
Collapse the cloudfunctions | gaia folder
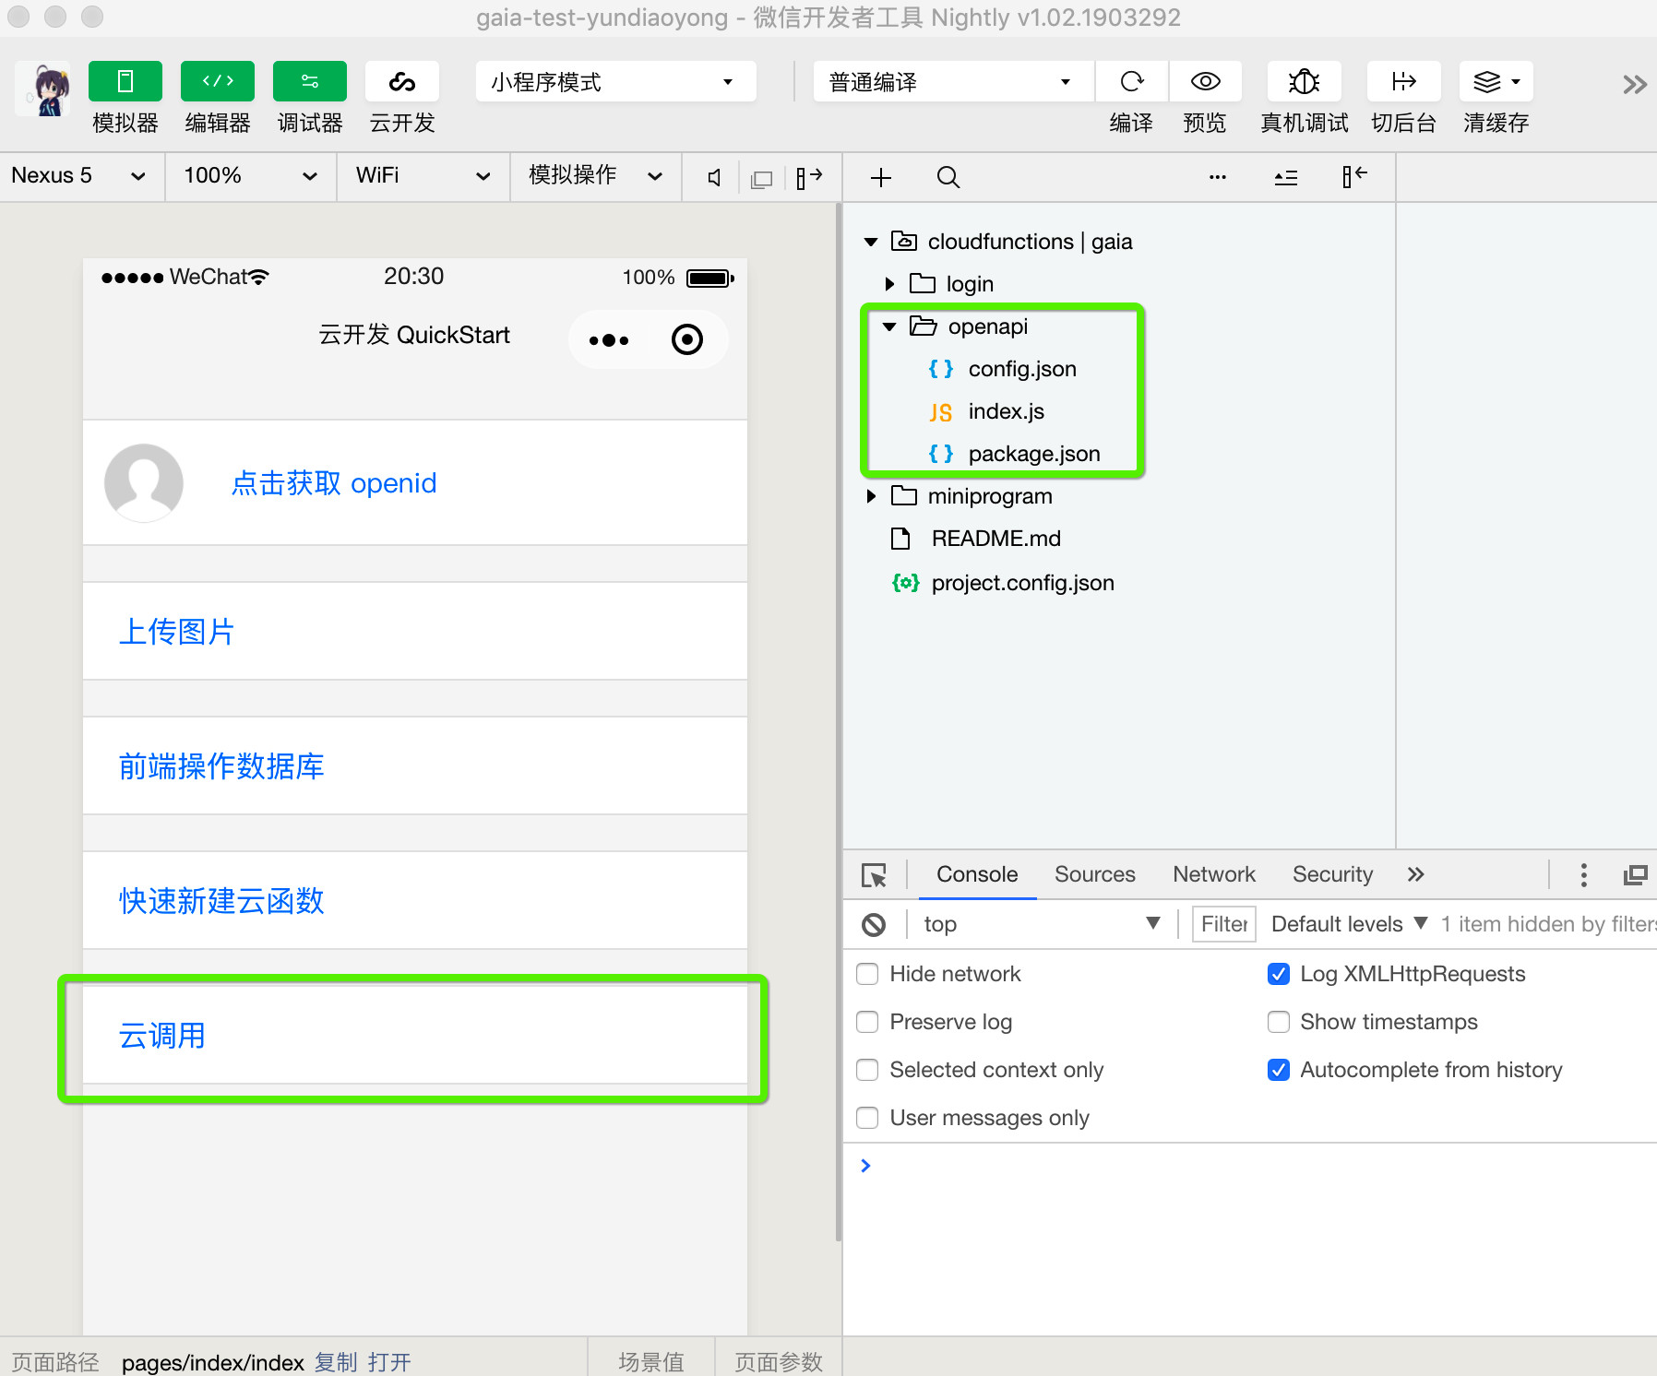[x=870, y=242]
